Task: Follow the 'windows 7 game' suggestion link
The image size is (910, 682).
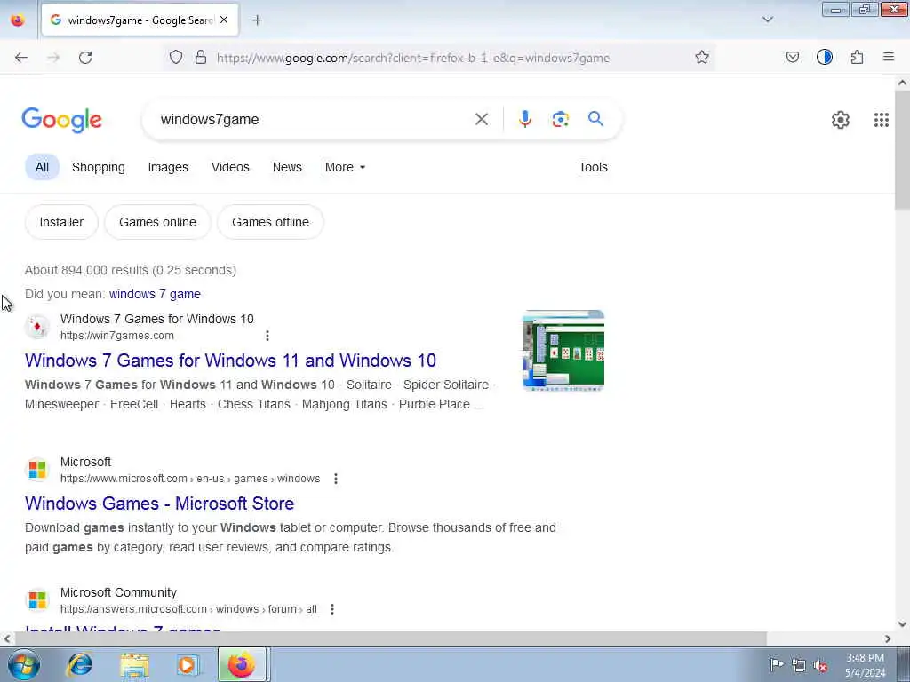Action: coord(155,294)
